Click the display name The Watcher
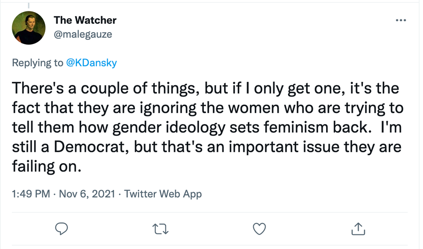The width and height of the screenshot is (423, 249). [x=85, y=20]
